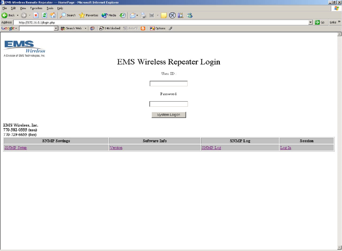Click the AutoFill button
The height and width of the screenshot is (251, 342).
[x=131, y=28]
